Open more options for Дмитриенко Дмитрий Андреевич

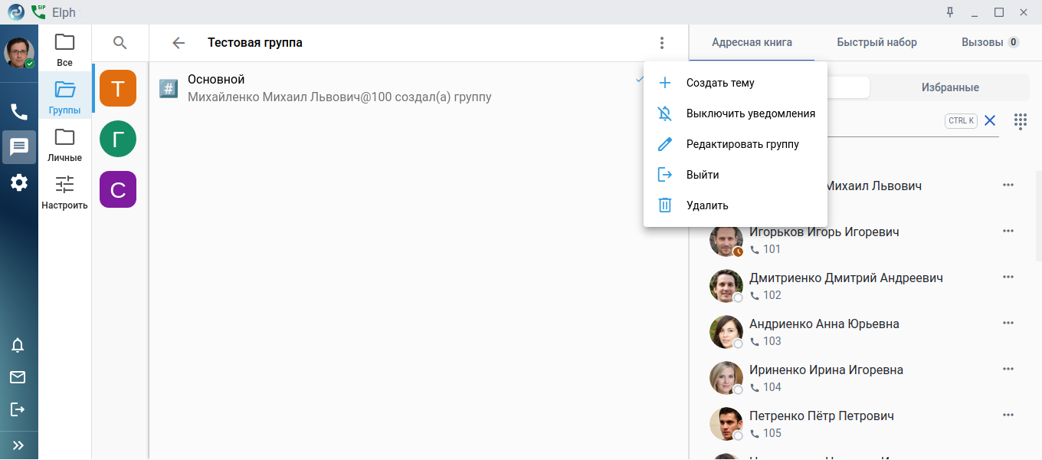tap(1008, 277)
